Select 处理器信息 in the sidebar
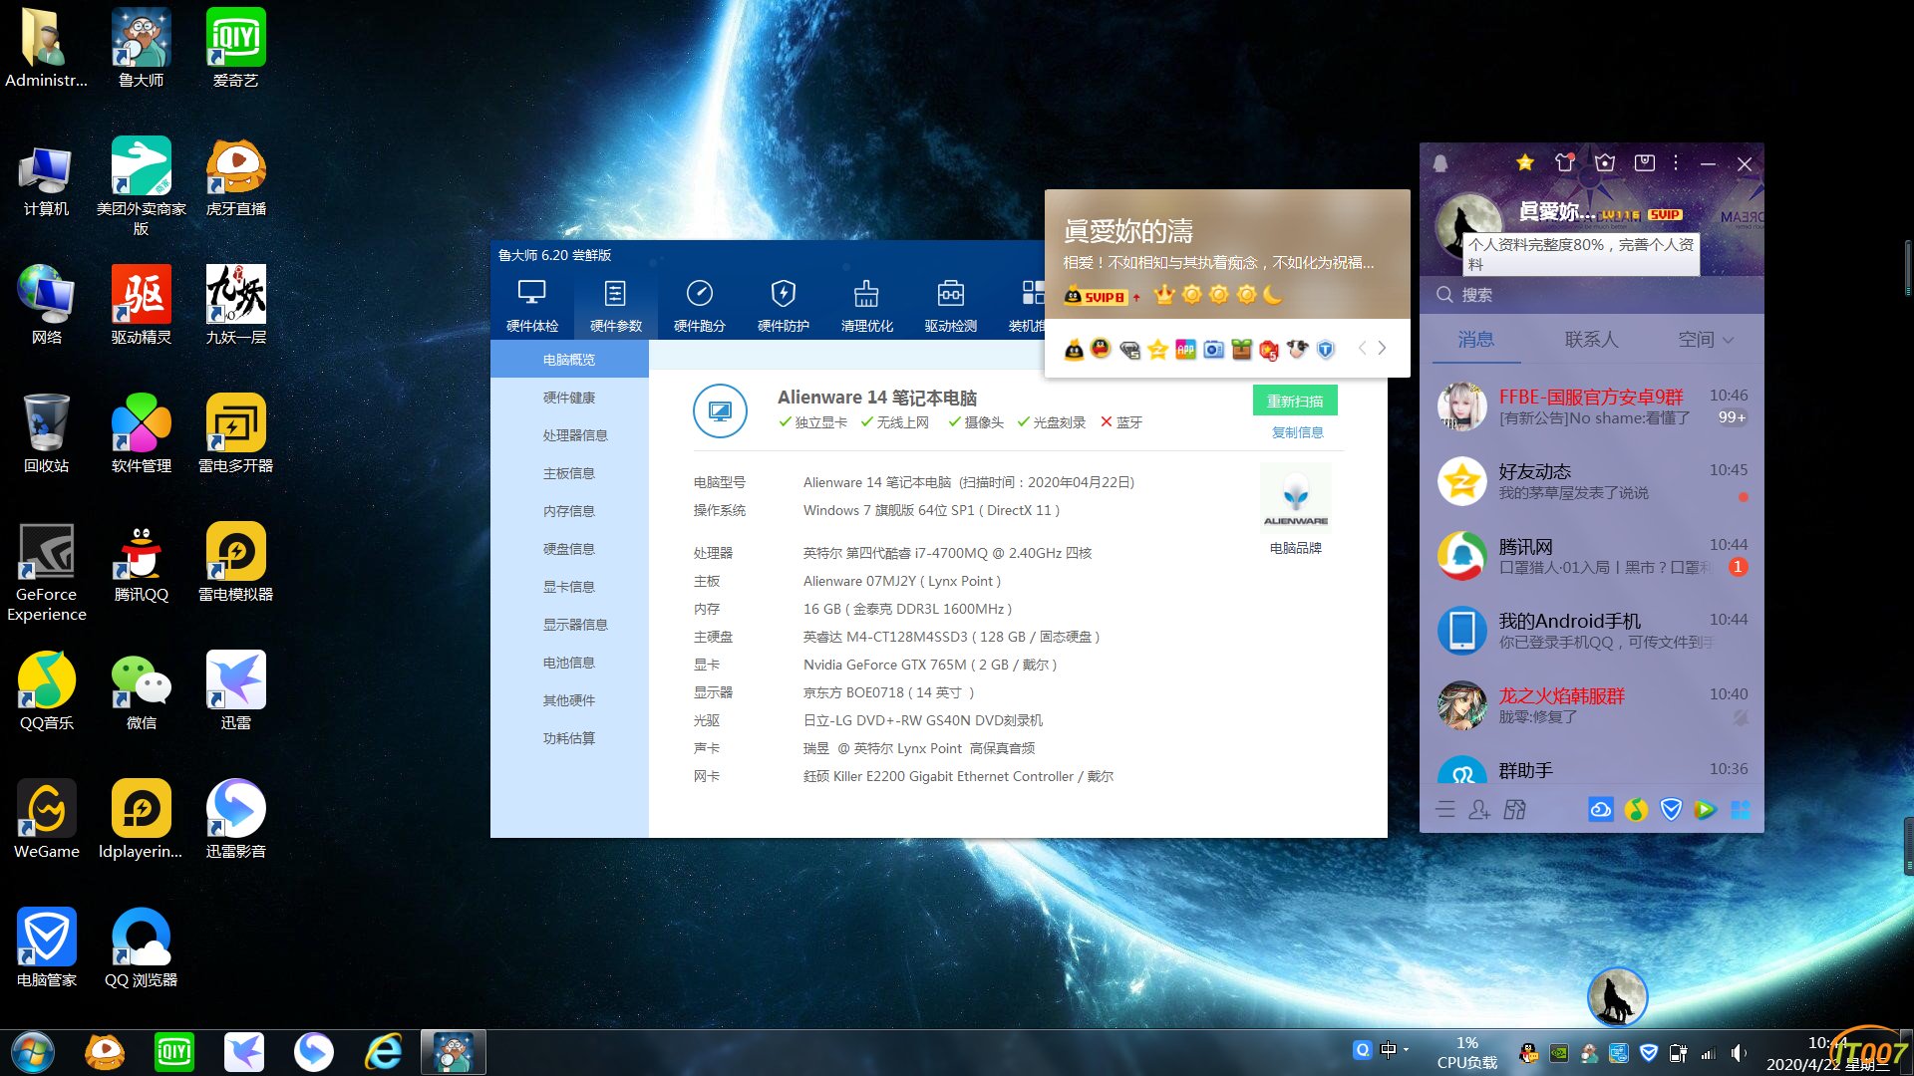The height and width of the screenshot is (1076, 1914). tap(569, 435)
